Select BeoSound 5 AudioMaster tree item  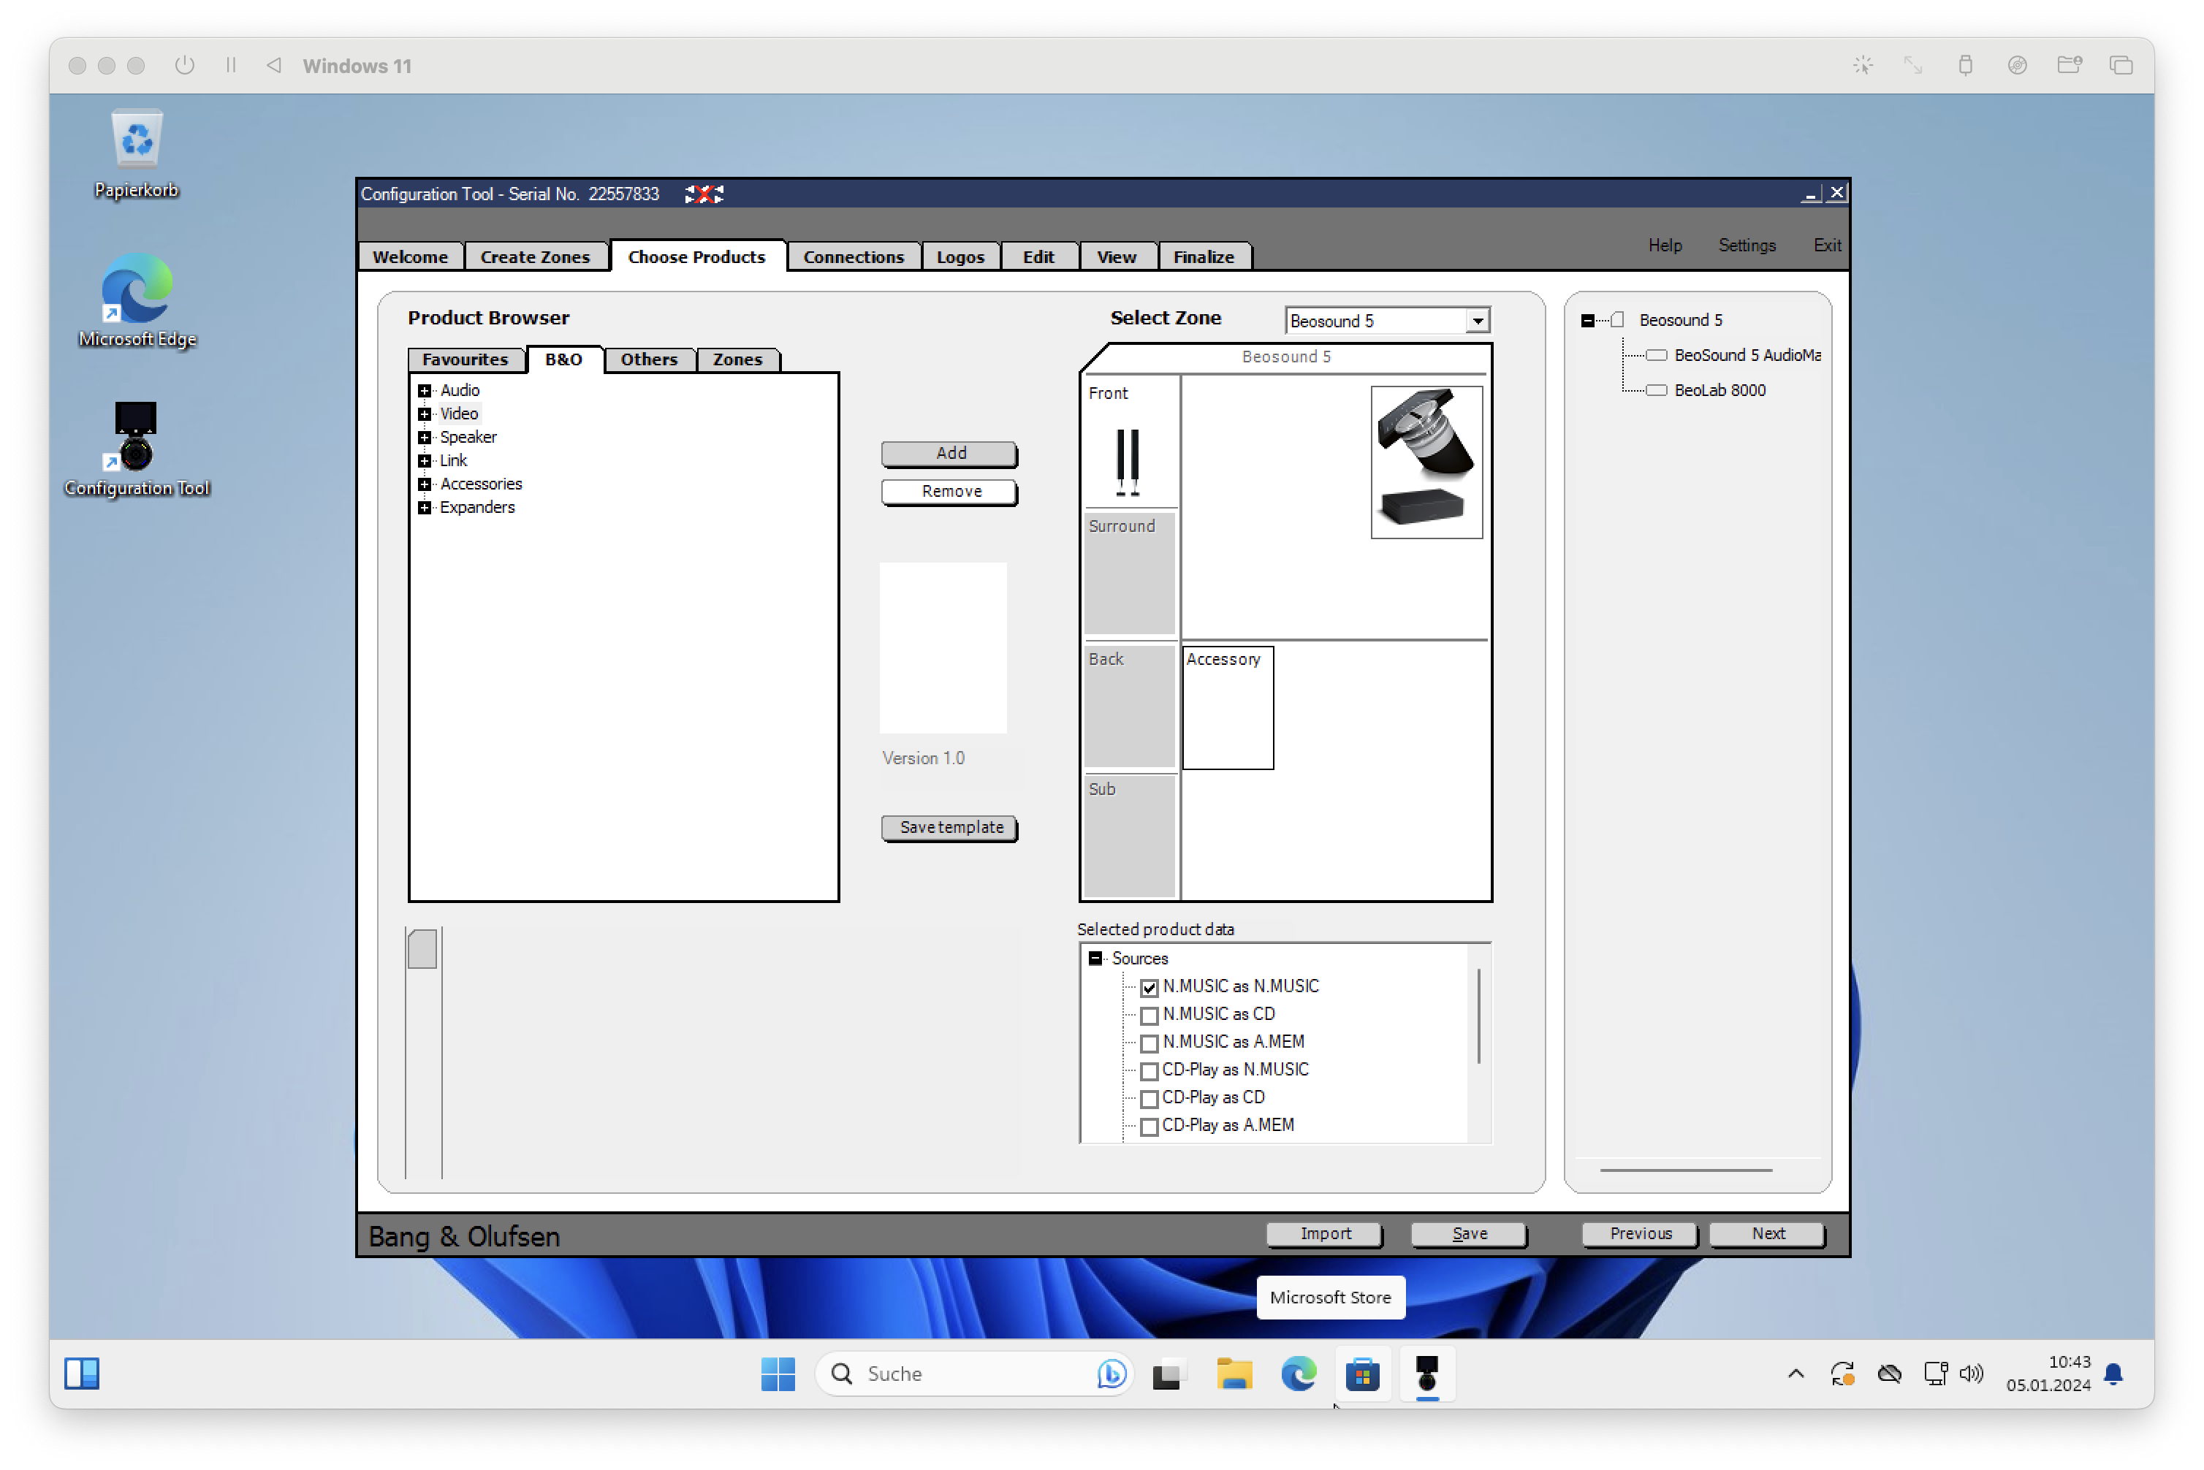(x=1747, y=355)
